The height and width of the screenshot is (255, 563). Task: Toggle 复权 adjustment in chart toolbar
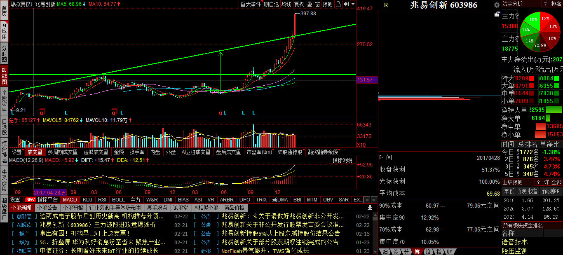point(299,4)
